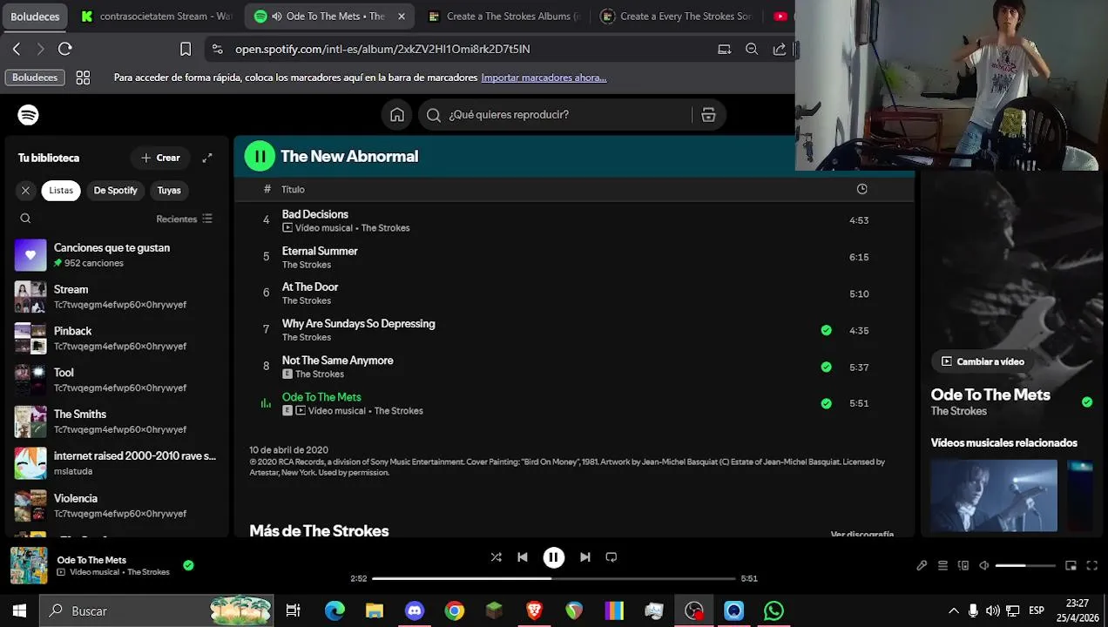Select the Tuyas filter chip

169,190
